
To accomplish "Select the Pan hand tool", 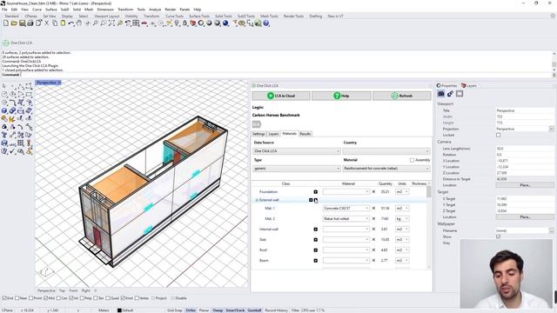I will (x=79, y=23).
